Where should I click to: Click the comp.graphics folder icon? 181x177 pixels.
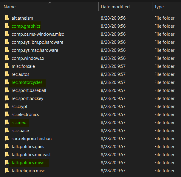pos(7,26)
